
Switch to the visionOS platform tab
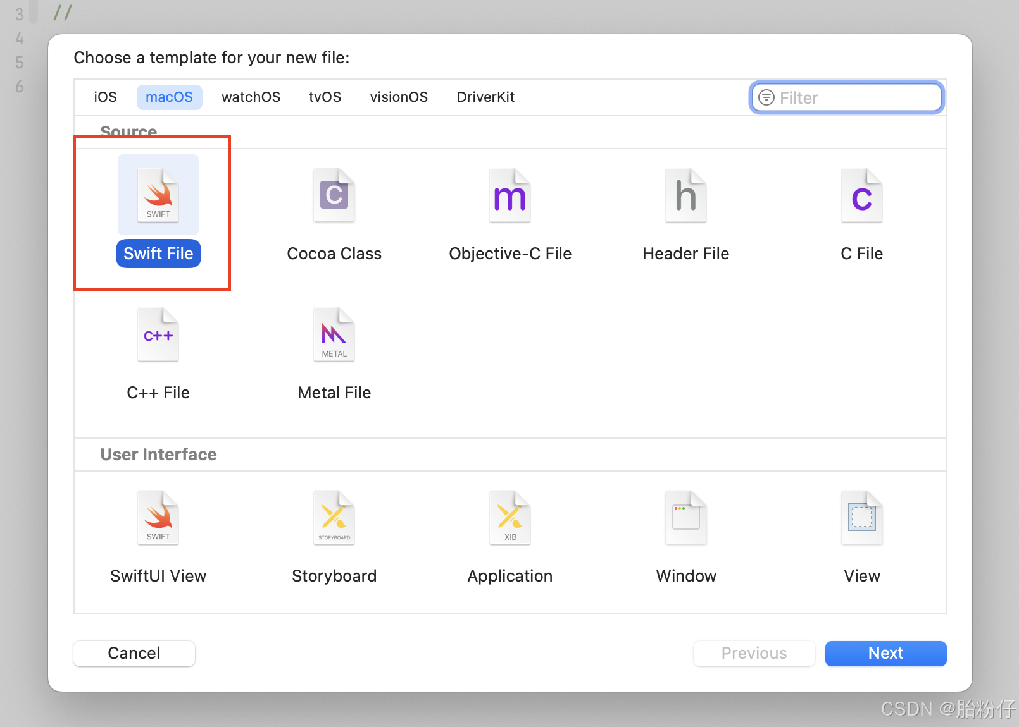(399, 97)
